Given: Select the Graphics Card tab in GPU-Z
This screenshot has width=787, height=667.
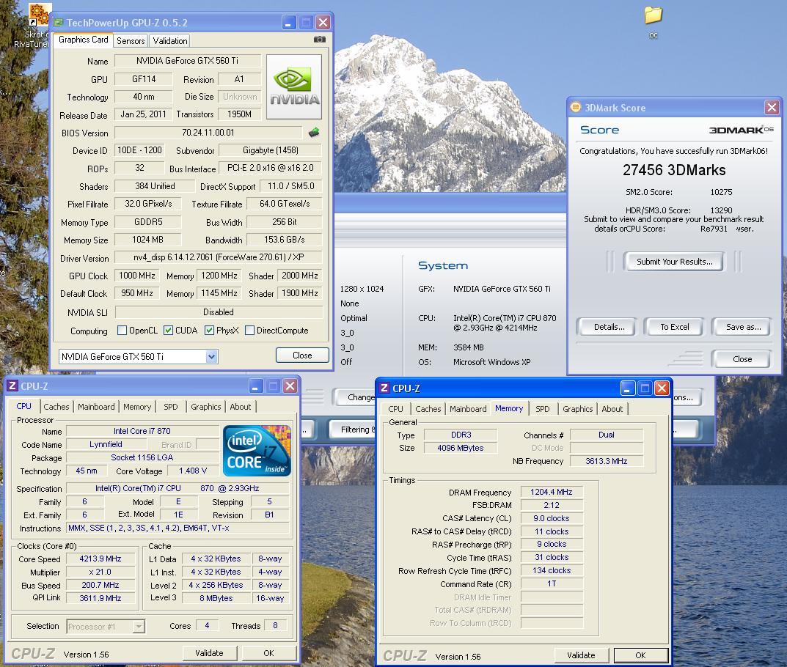Looking at the screenshot, I should (x=84, y=40).
